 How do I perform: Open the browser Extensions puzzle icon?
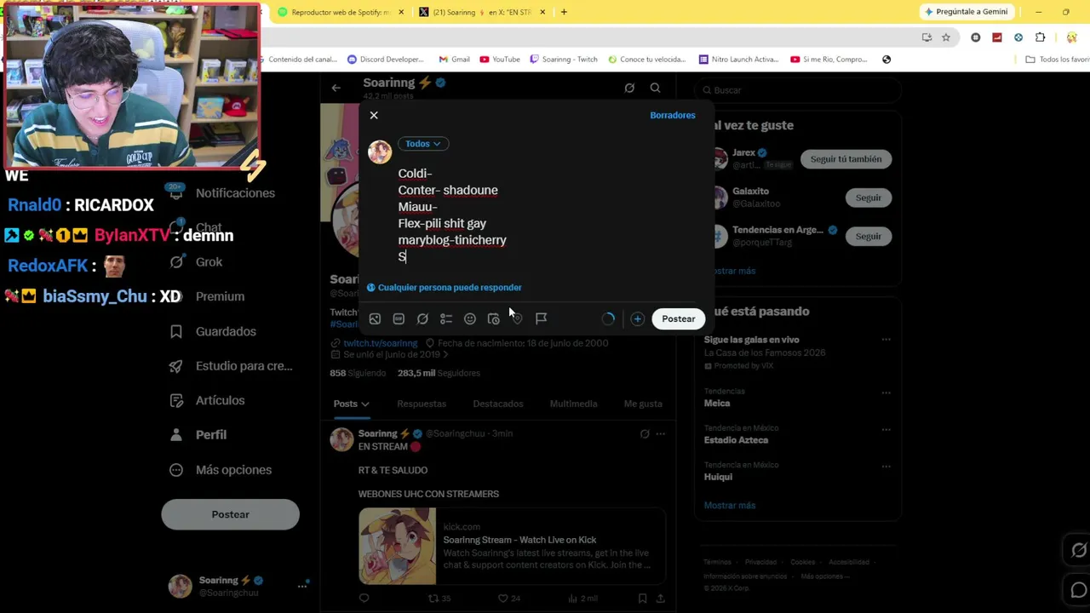click(1040, 37)
